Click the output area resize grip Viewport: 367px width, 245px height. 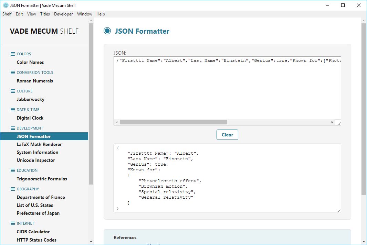[339, 210]
